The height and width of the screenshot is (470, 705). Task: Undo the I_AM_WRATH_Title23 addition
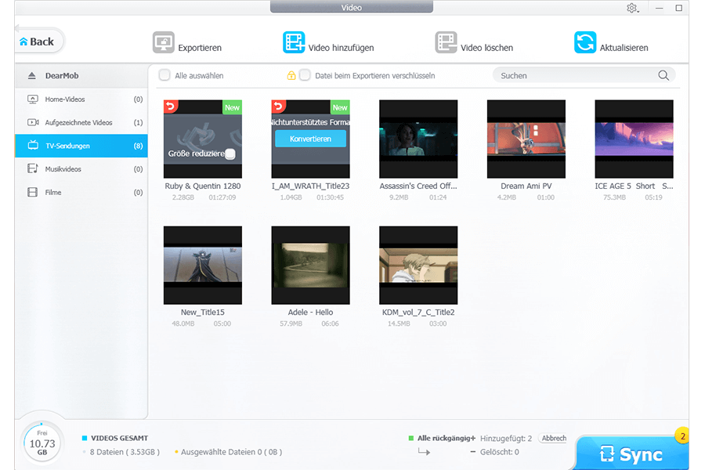click(278, 107)
